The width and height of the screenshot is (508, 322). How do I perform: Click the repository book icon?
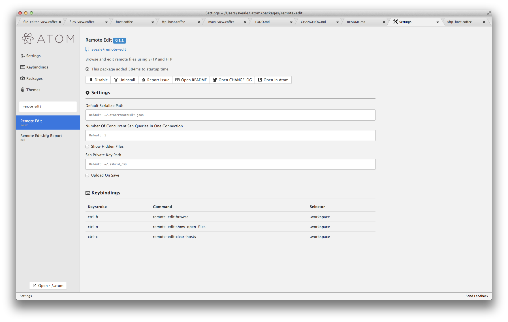(87, 49)
